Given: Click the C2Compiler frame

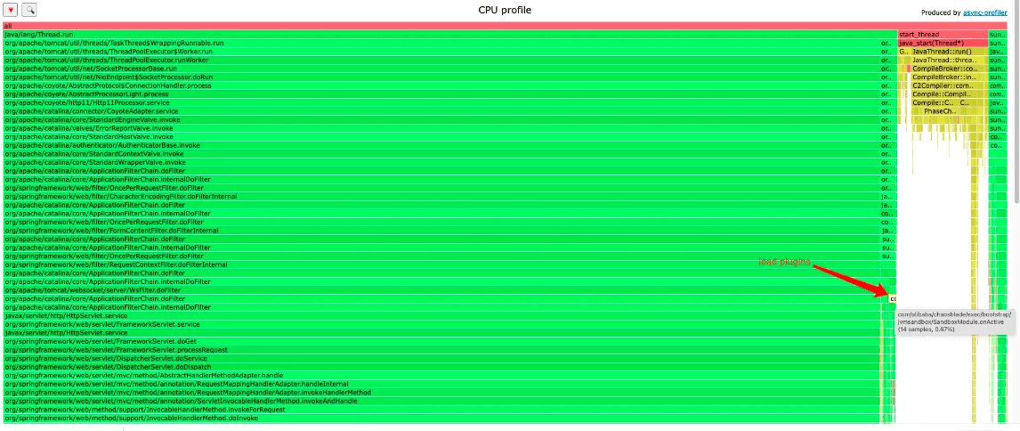Looking at the screenshot, I should [942, 85].
